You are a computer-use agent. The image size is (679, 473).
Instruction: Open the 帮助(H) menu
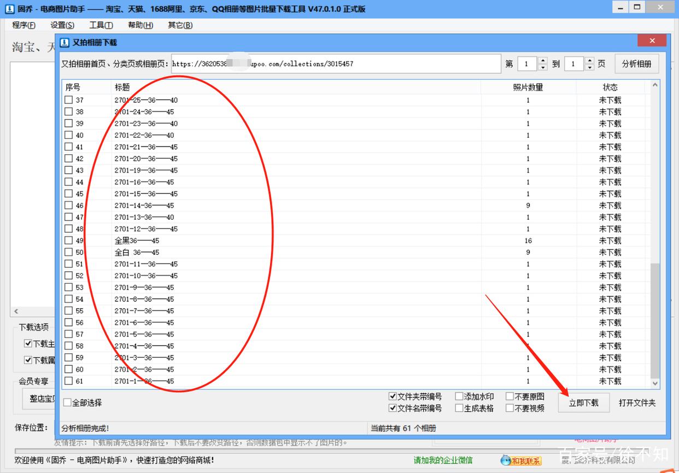pos(140,25)
